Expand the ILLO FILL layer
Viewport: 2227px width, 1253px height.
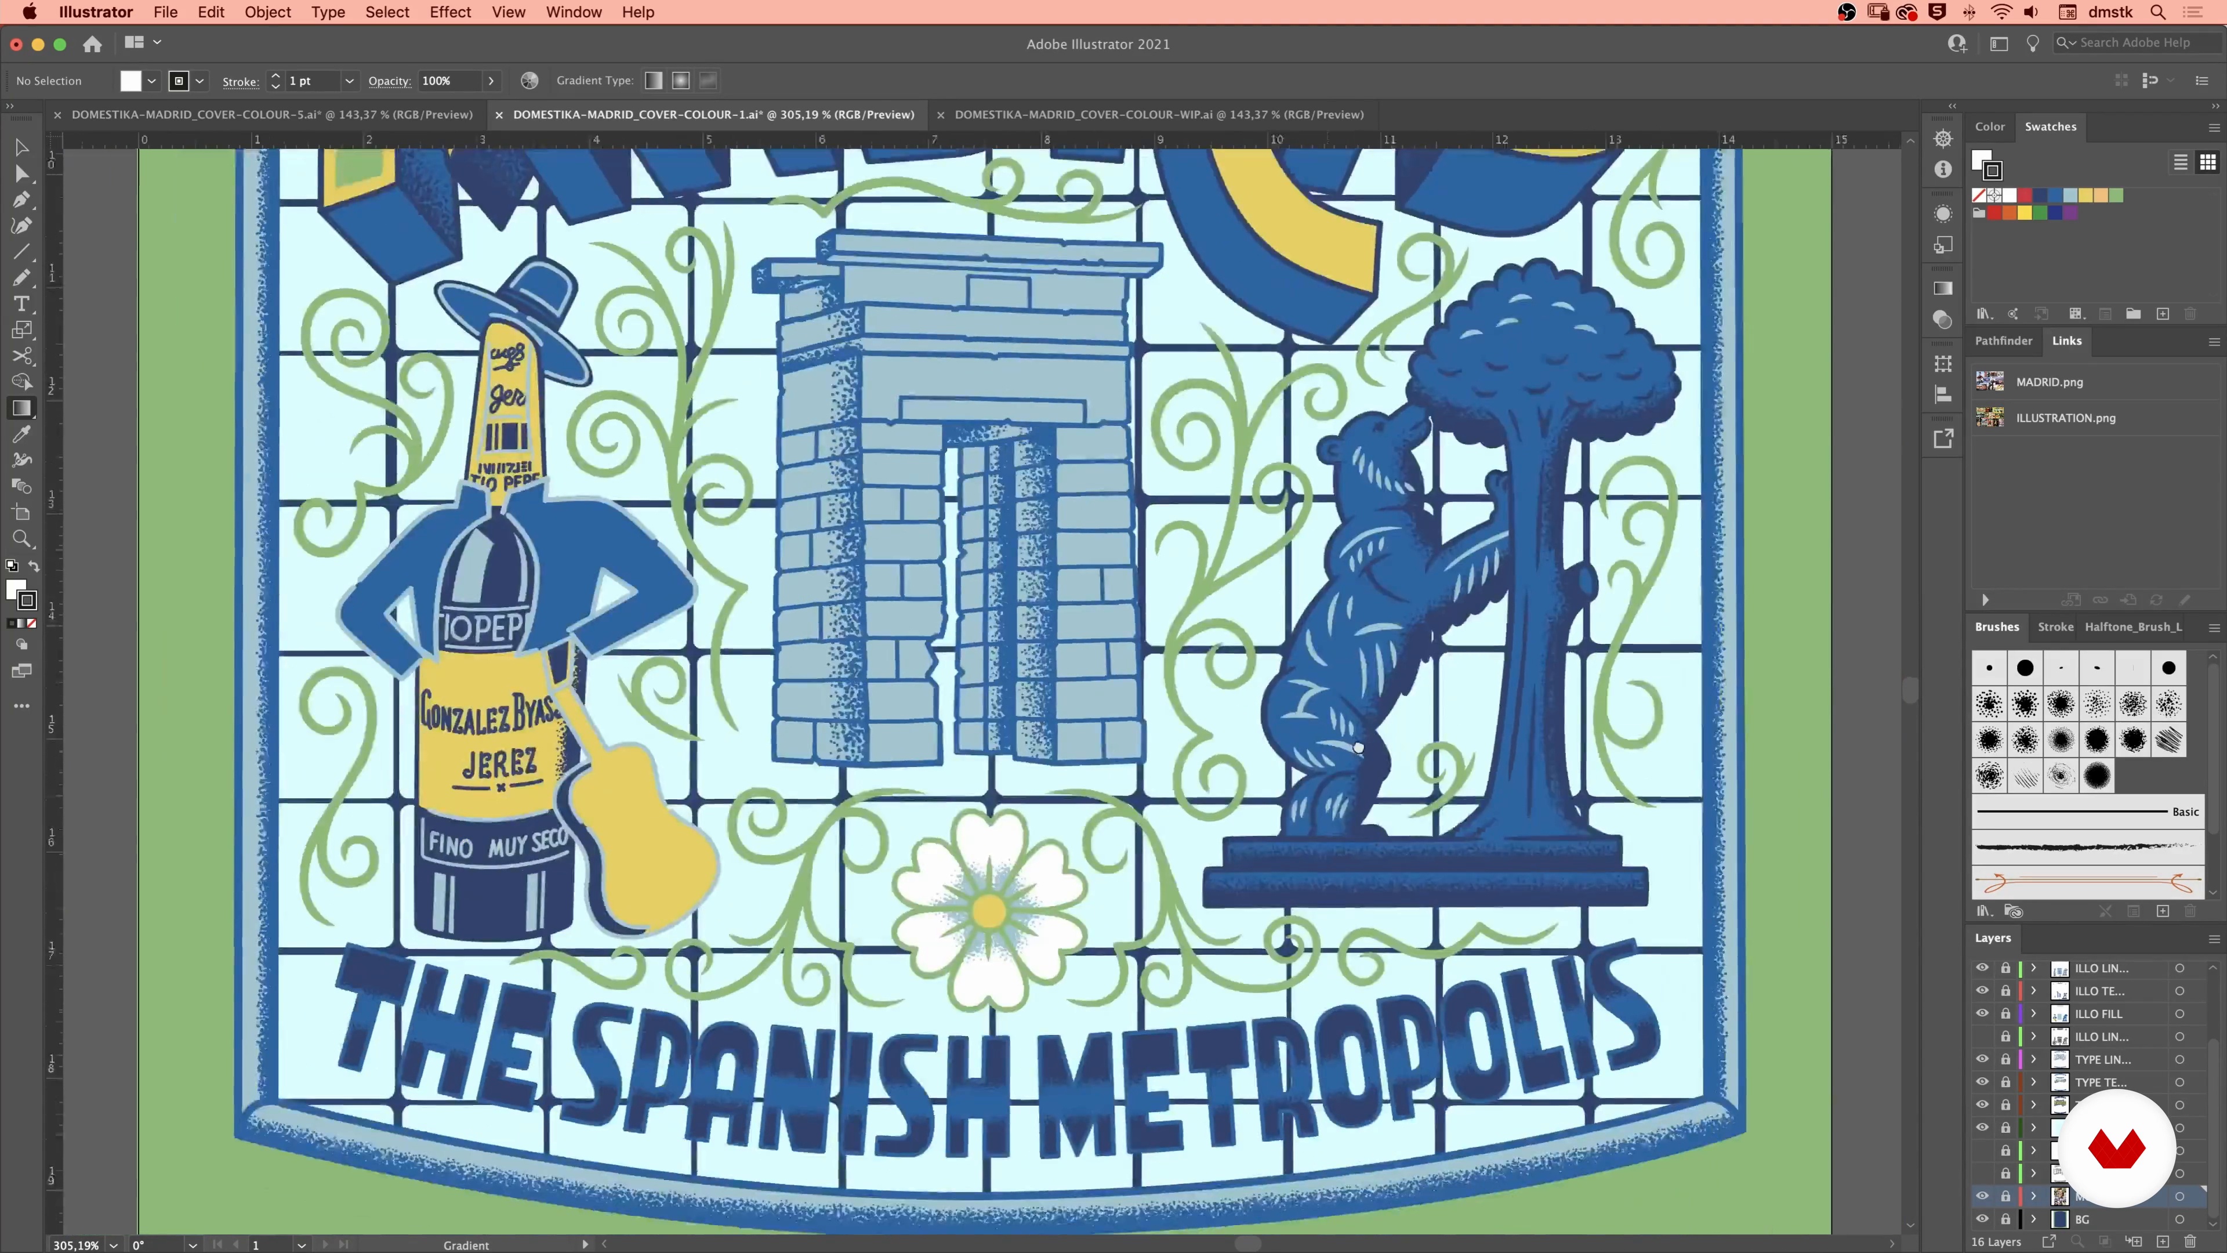(2033, 1013)
